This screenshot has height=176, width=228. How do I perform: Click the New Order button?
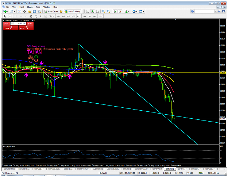[51, 11]
